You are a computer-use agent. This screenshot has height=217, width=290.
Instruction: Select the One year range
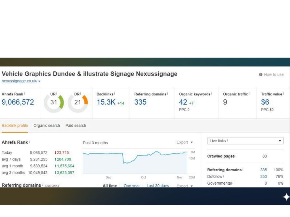point(132,186)
